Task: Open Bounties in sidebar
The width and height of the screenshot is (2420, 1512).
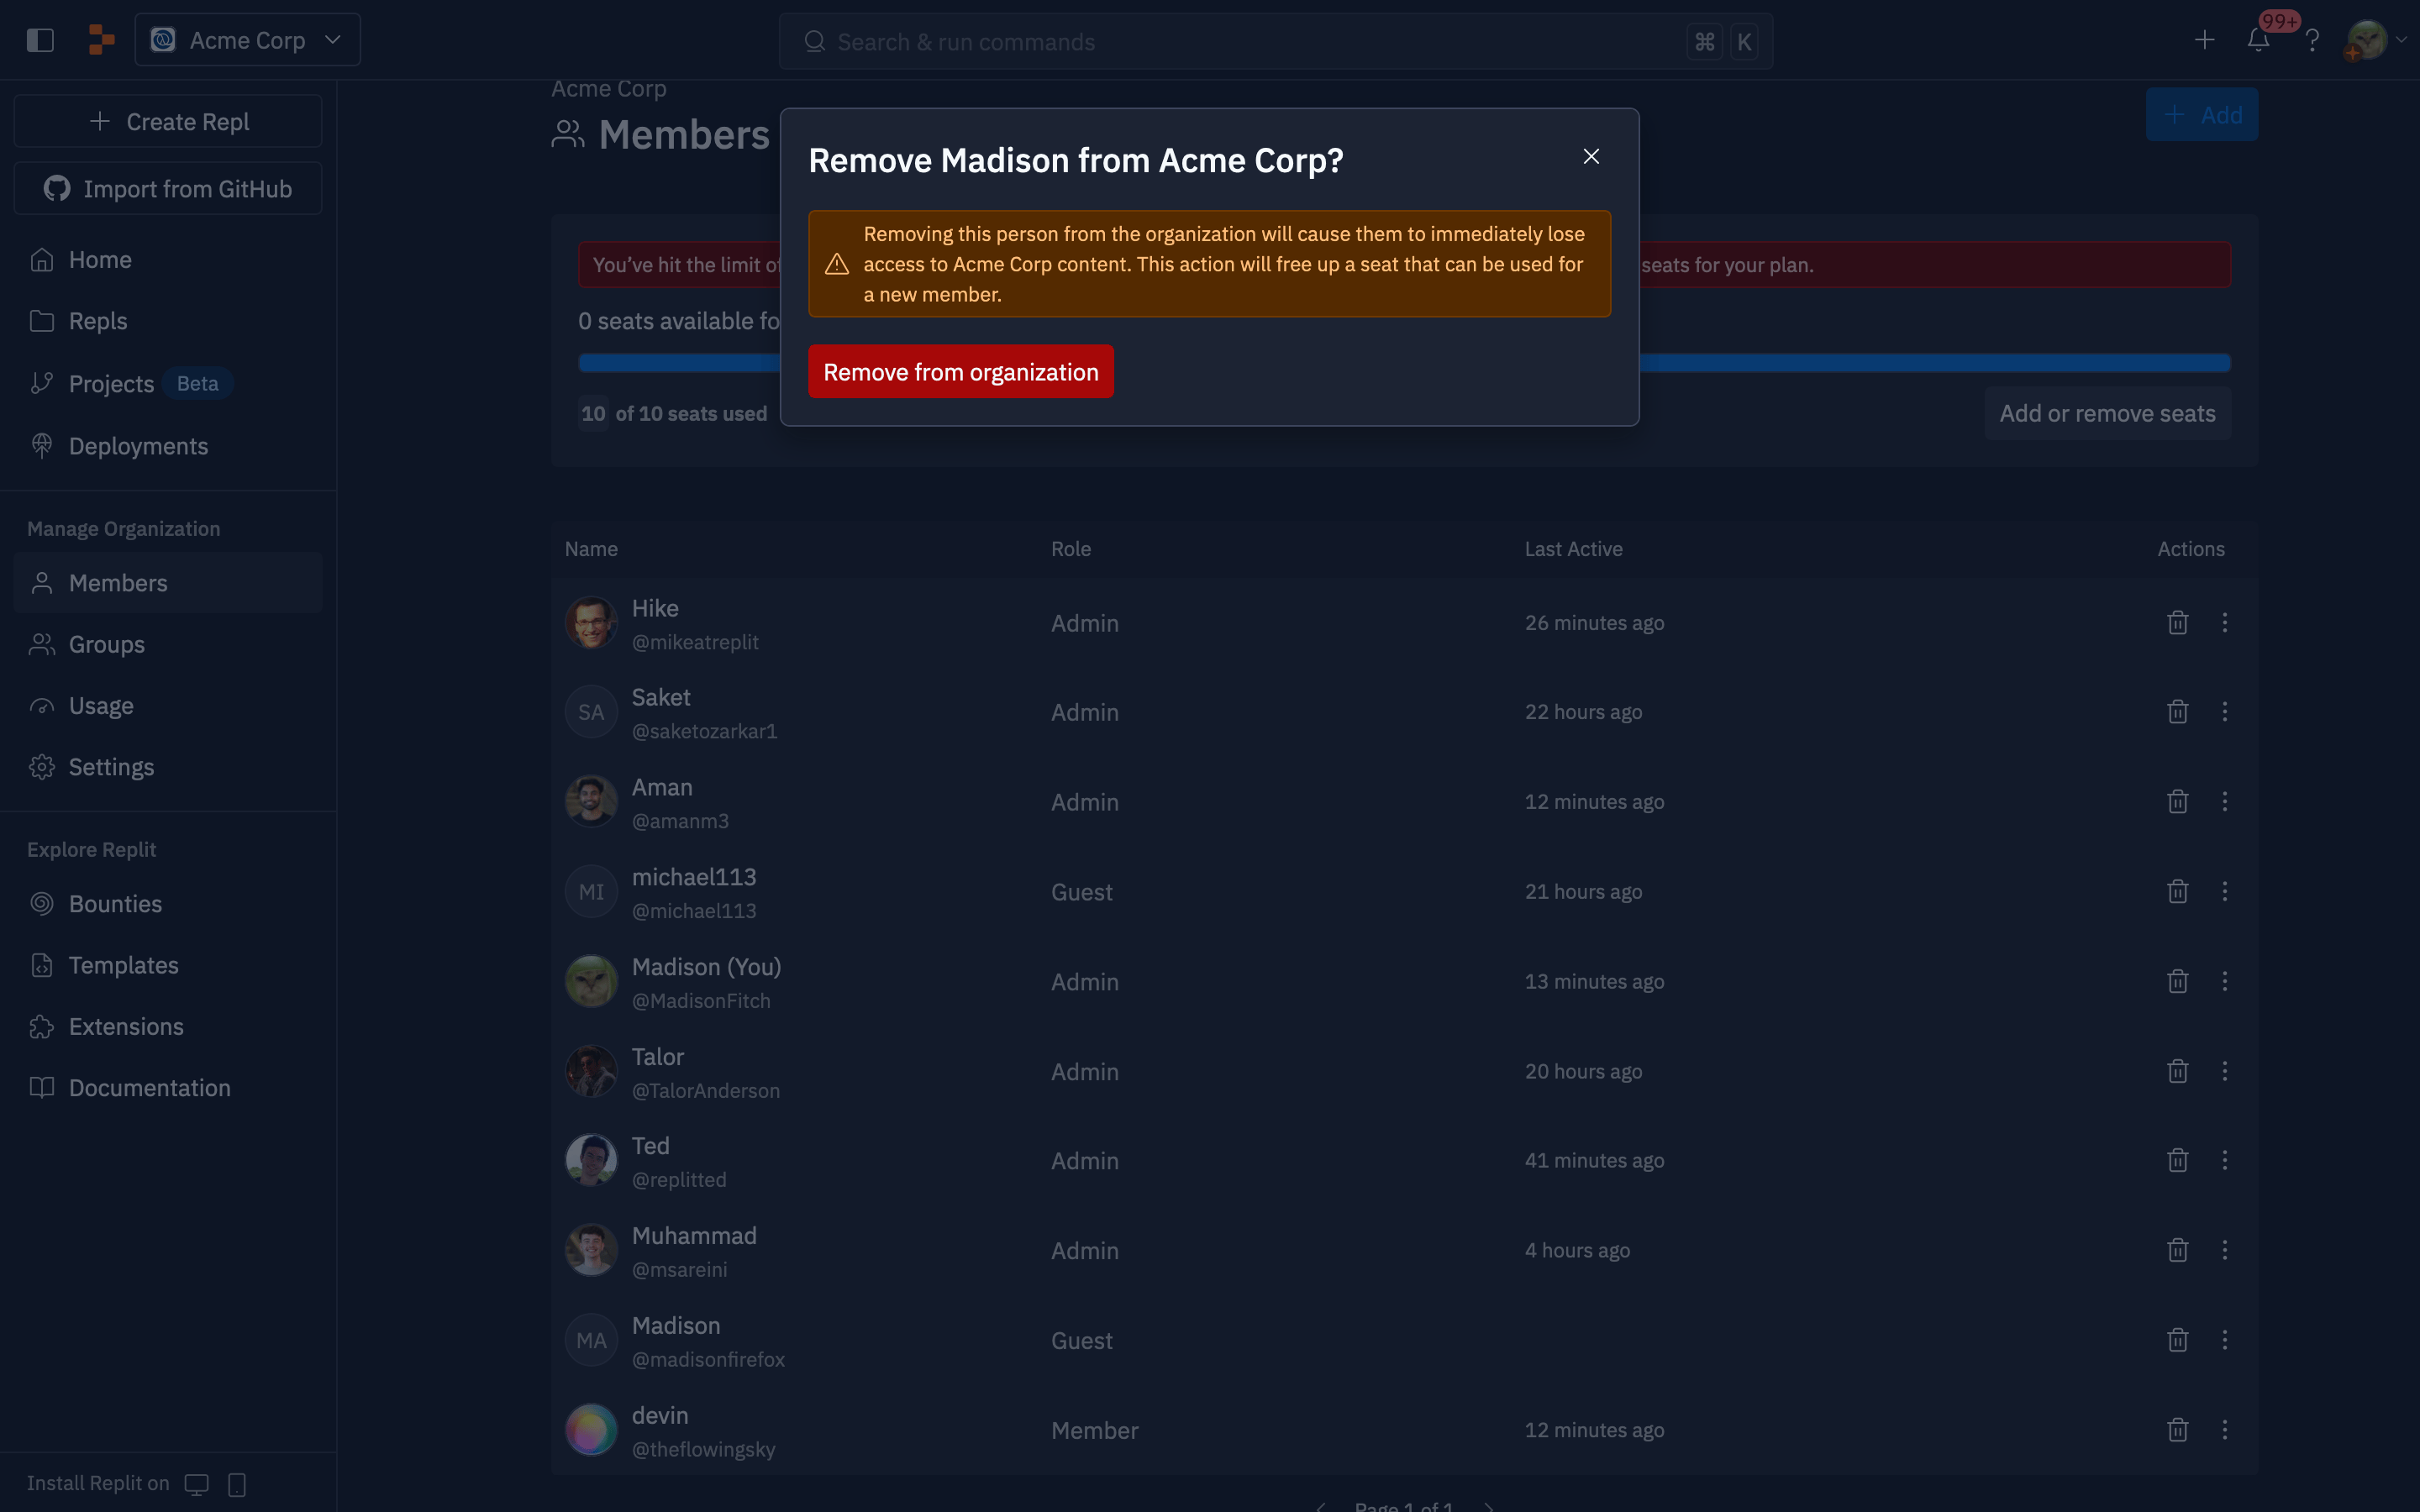Action: 168,904
